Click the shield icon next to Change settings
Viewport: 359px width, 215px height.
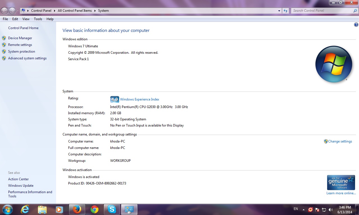(326, 141)
